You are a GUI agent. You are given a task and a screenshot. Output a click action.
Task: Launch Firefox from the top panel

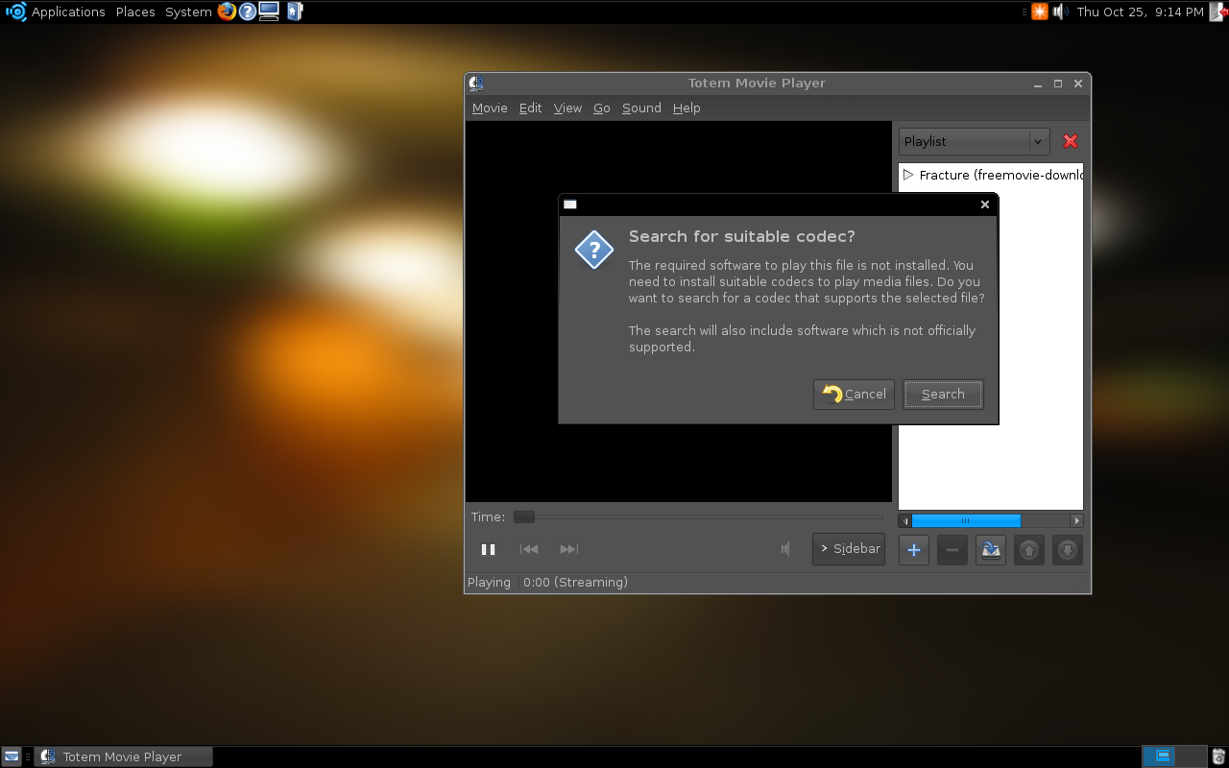(227, 12)
